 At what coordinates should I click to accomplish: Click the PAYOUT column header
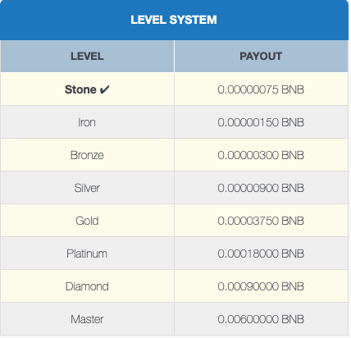coord(261,57)
